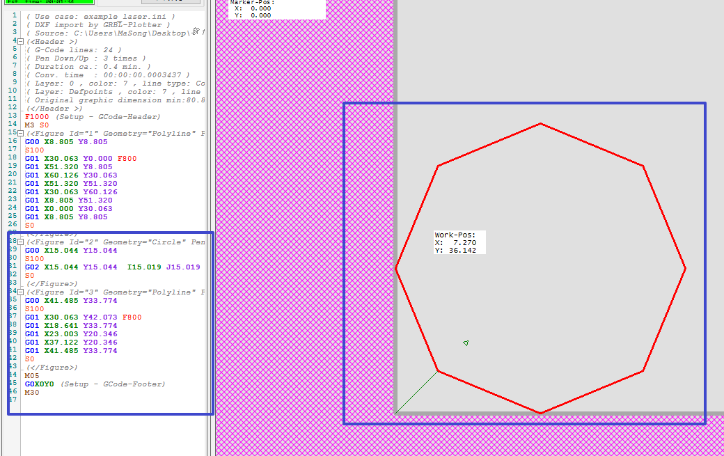Select the G02 circle arc command line
The image size is (724, 456).
[x=111, y=267]
